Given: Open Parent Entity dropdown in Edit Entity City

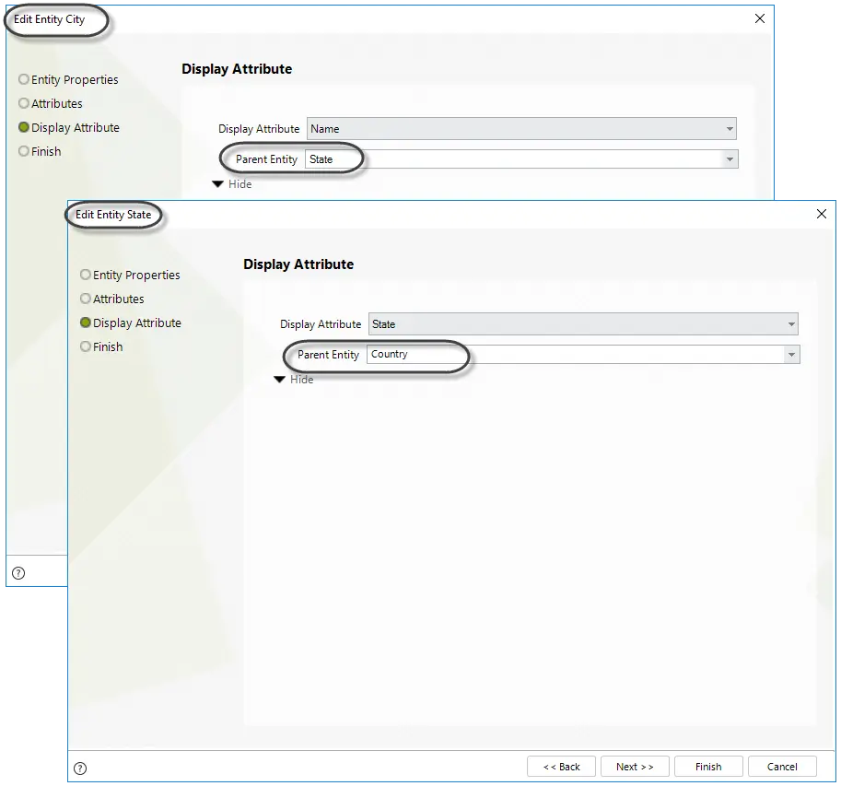Looking at the screenshot, I should pyautogui.click(x=521, y=158).
